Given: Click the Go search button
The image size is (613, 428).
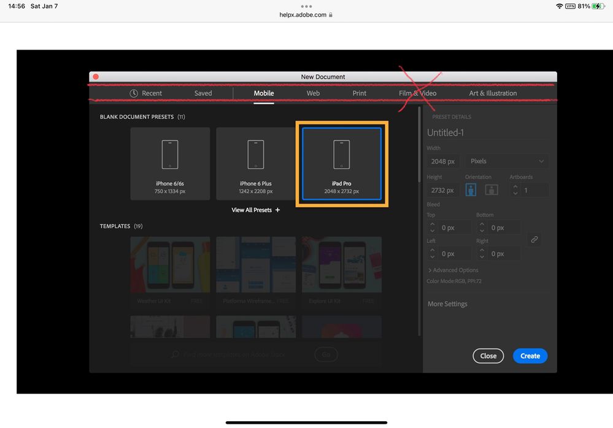Looking at the screenshot, I should [x=326, y=354].
